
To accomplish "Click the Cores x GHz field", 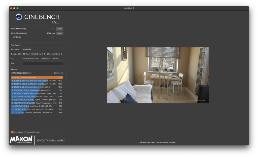I will pos(43,54).
